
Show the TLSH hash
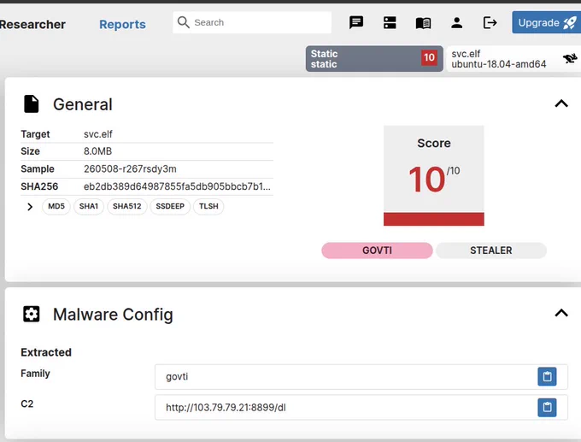[208, 206]
